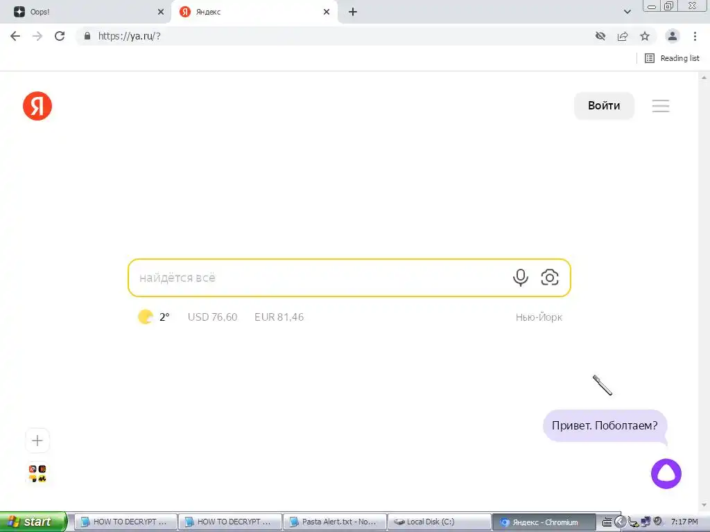Close the Oops! tab

click(160, 12)
